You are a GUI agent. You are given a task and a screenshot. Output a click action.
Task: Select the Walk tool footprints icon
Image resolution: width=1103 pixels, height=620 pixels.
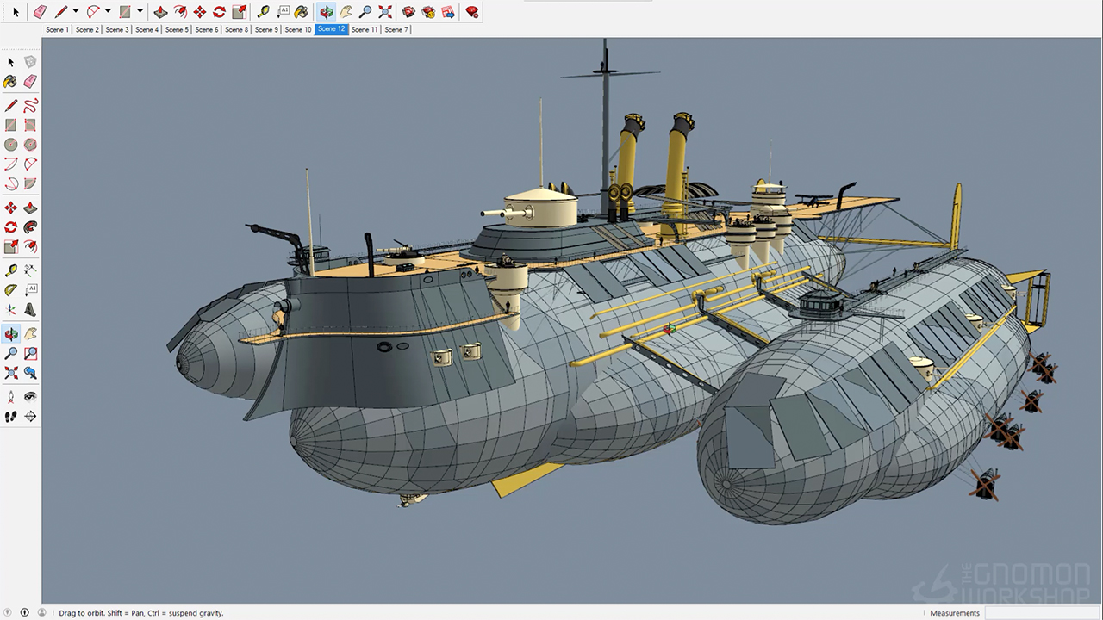pyautogui.click(x=10, y=416)
